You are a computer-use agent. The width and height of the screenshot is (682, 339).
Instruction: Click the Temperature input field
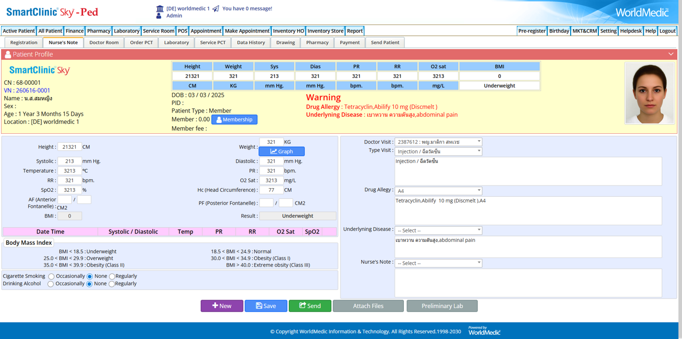point(69,171)
